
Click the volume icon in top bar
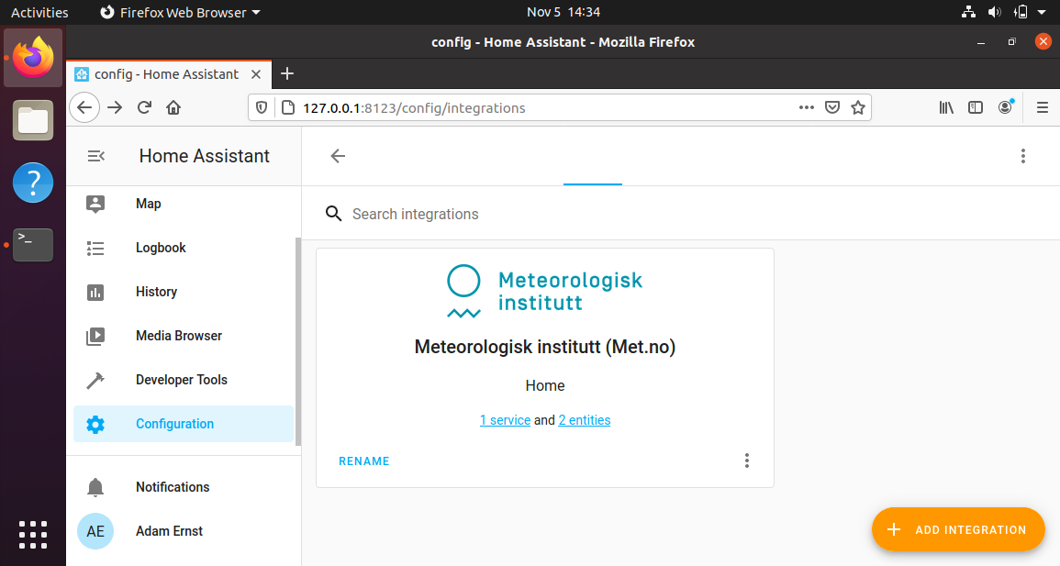tap(994, 12)
